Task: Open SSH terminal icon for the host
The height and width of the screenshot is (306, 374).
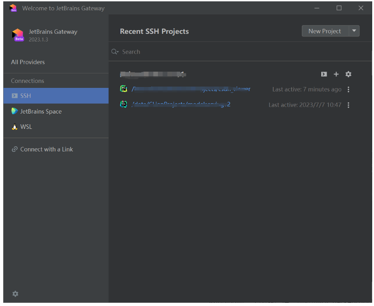Action: pyautogui.click(x=324, y=74)
